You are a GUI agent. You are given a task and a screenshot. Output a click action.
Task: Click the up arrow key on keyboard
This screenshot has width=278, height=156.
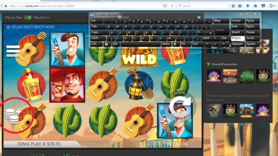[x=216, y=38]
